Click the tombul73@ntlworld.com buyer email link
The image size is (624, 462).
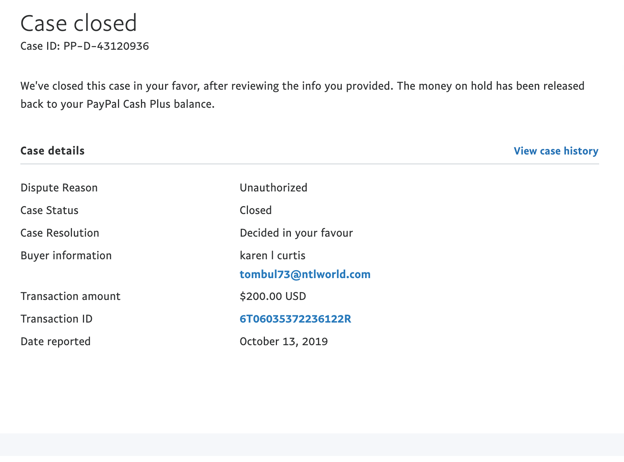305,274
